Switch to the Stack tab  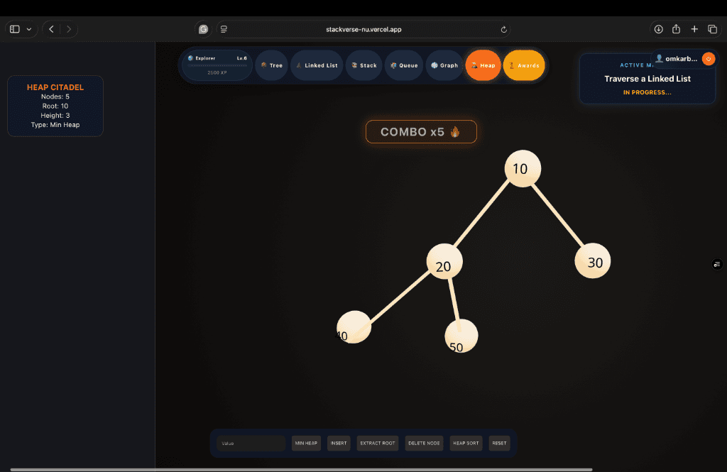(x=364, y=65)
